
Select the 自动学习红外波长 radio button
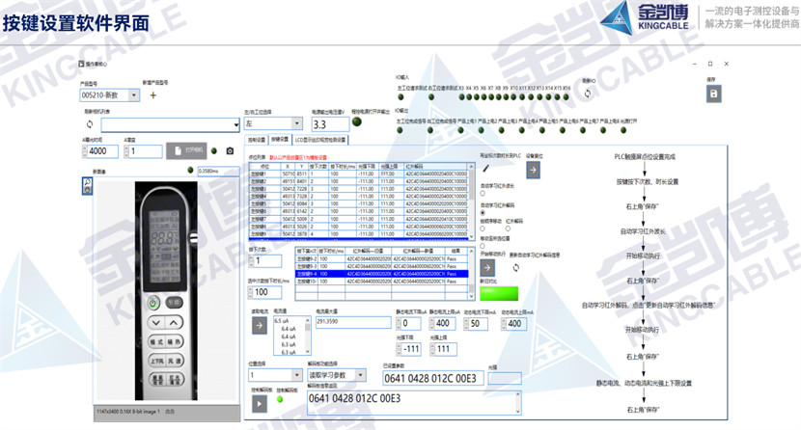[483, 193]
